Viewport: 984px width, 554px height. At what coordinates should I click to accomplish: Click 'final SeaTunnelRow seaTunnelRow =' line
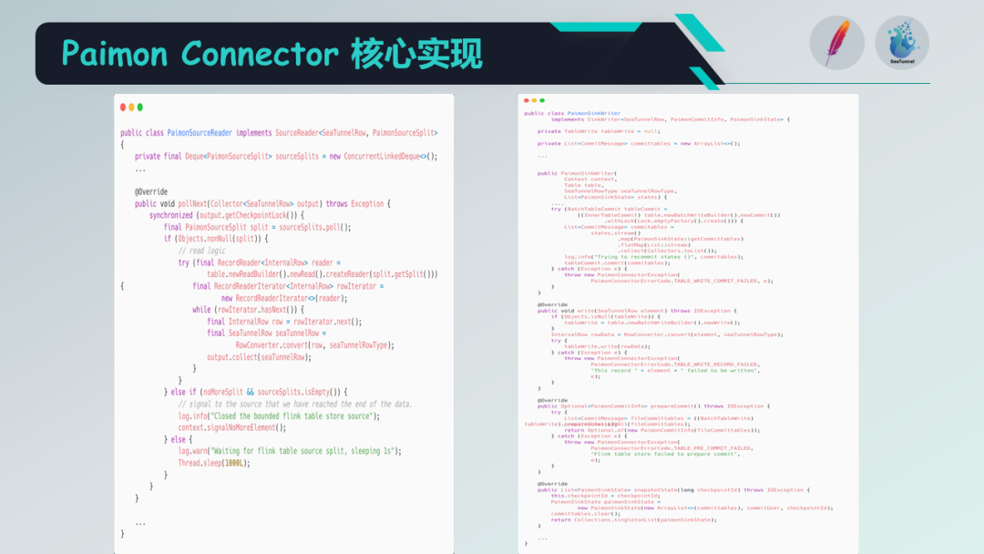267,333
